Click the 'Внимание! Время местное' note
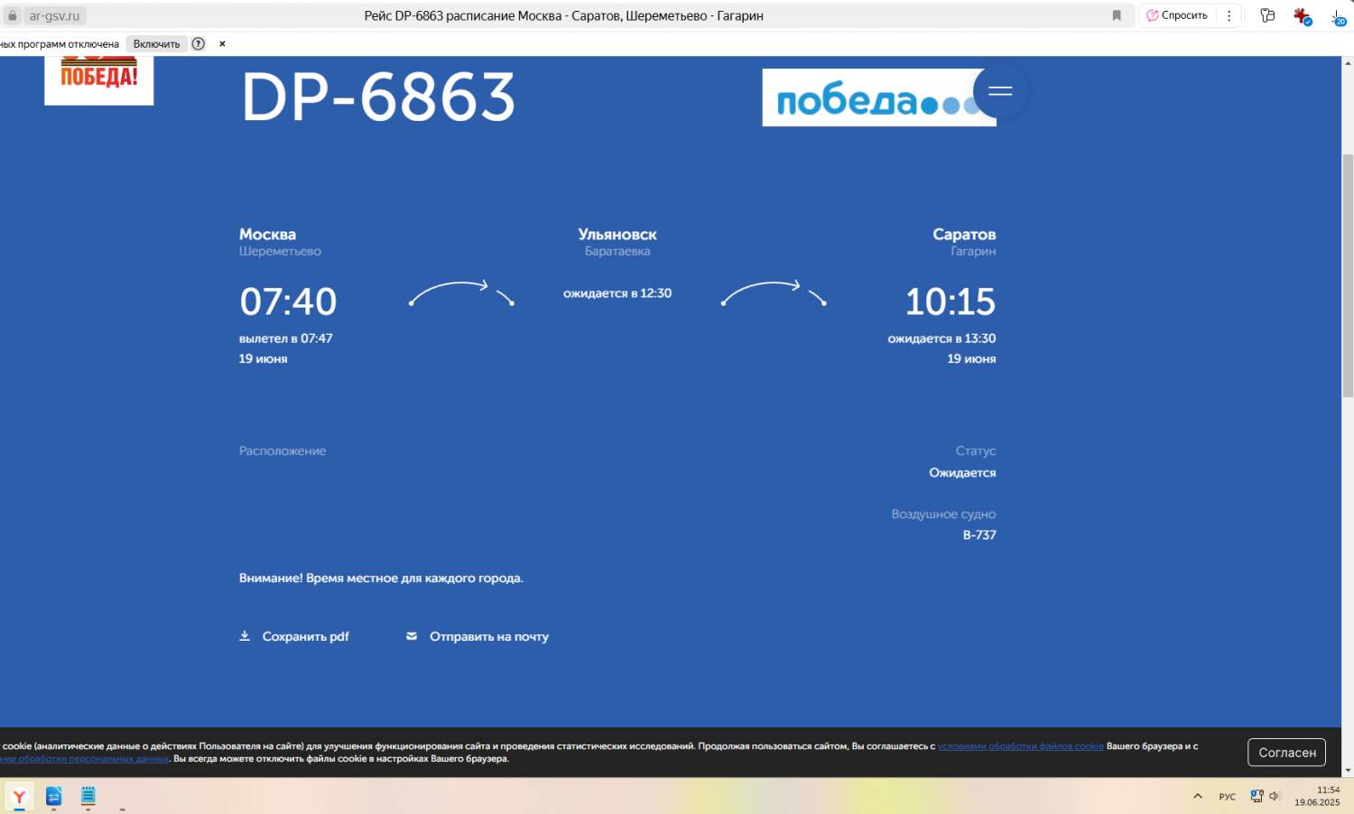This screenshot has width=1354, height=814. click(381, 578)
